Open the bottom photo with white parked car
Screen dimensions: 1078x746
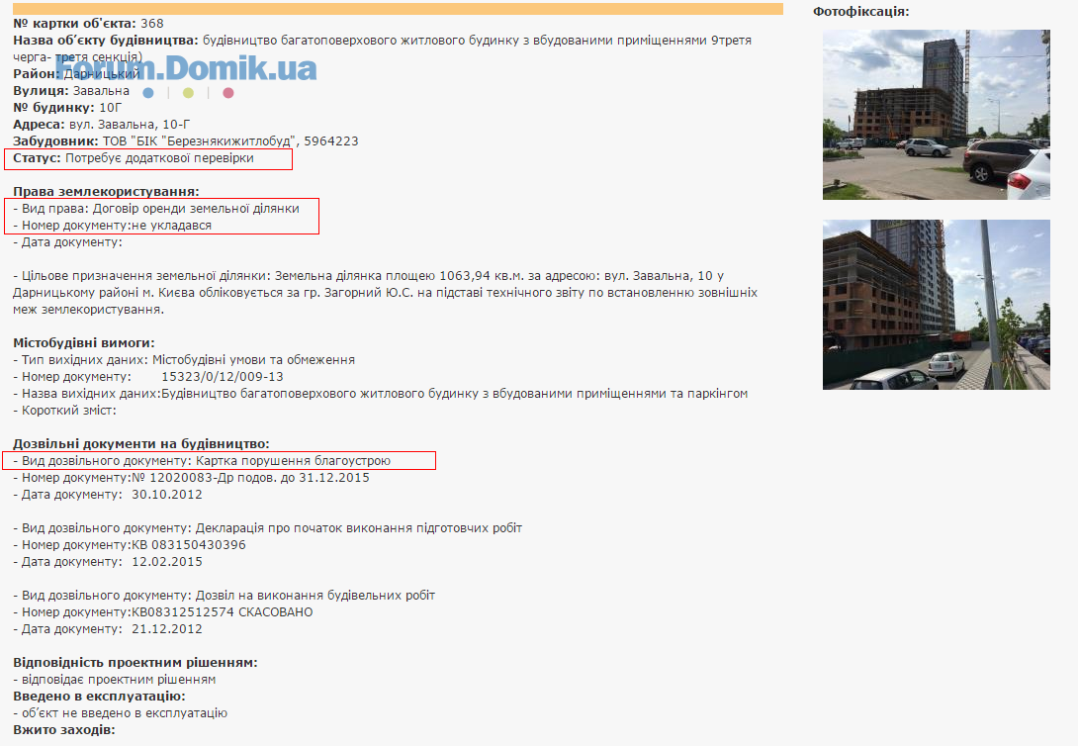[936, 305]
